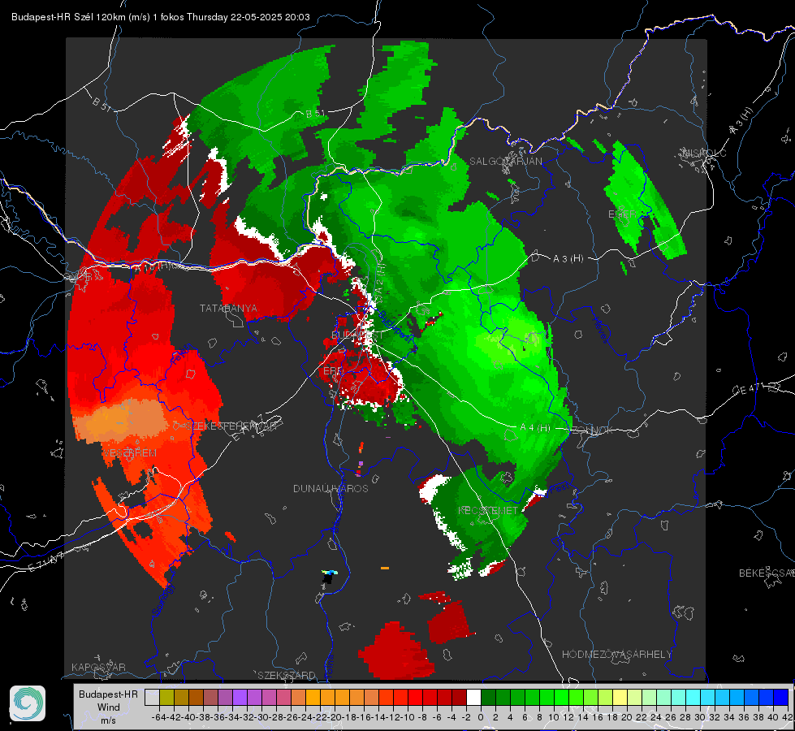The image size is (795, 731).
Task: Click the grey BUDAPEST city label
Action: pyautogui.click(x=357, y=335)
